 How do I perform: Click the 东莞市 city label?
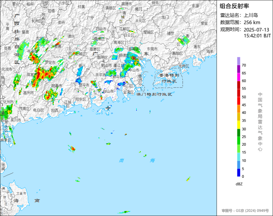click(152, 49)
